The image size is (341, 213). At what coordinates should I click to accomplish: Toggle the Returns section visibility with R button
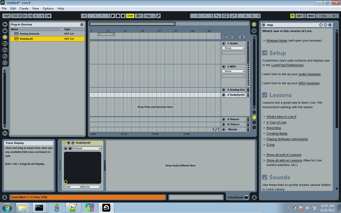coord(254,117)
